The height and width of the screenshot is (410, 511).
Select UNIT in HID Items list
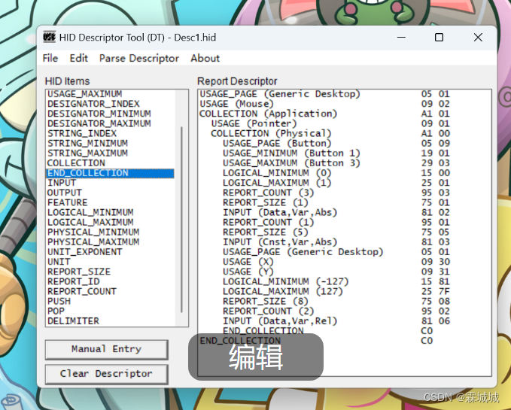click(x=110, y=262)
